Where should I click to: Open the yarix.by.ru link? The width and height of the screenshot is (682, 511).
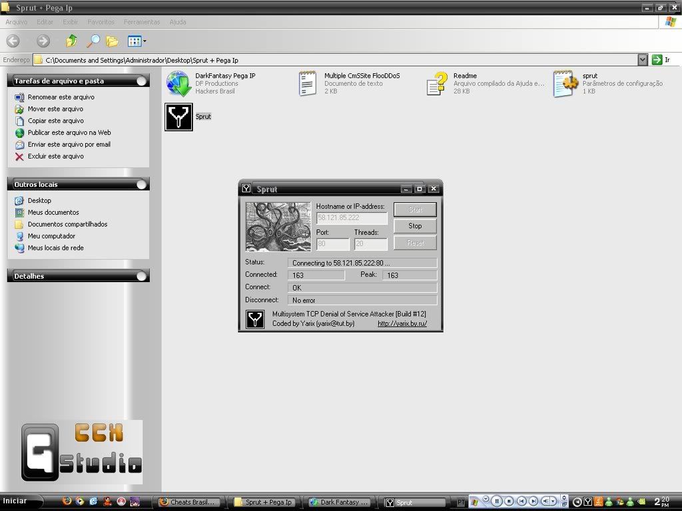pos(402,323)
